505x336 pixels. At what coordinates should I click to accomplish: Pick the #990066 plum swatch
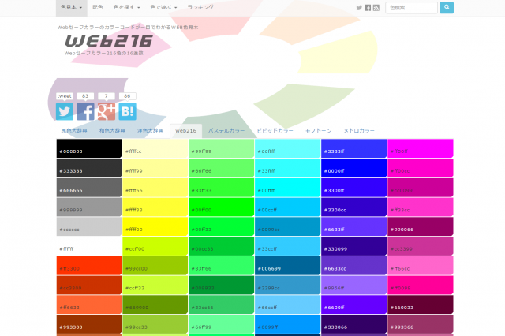pos(421,226)
